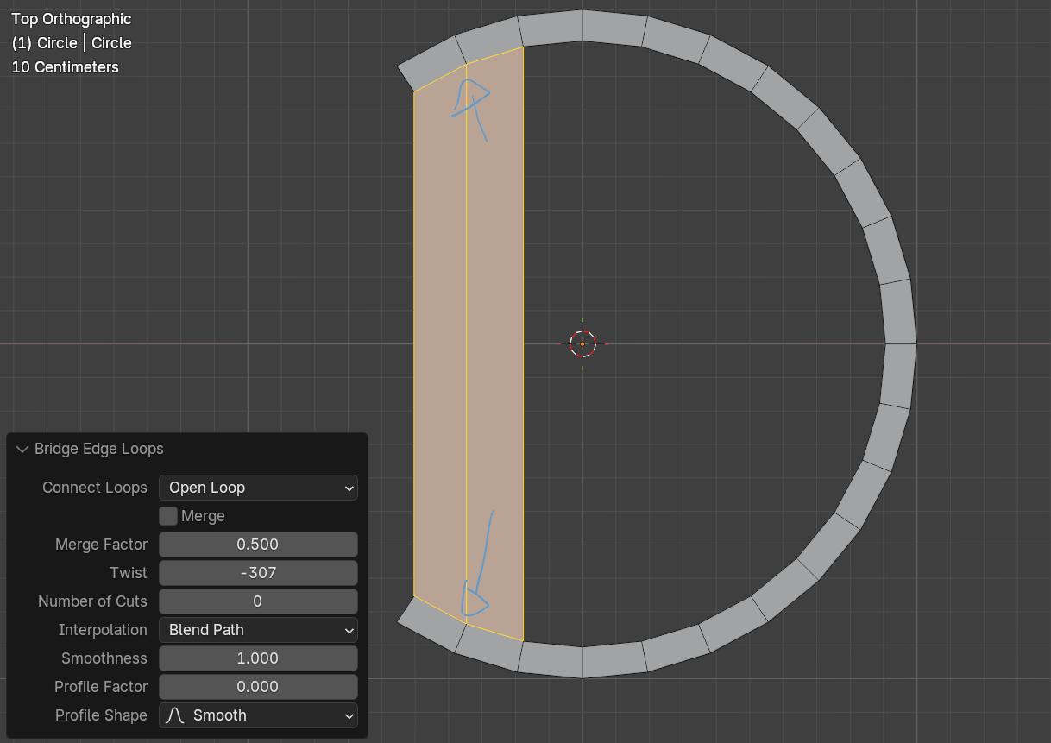Collapse the Bridge Edge Loops panel
This screenshot has height=743, width=1051.
(22, 449)
